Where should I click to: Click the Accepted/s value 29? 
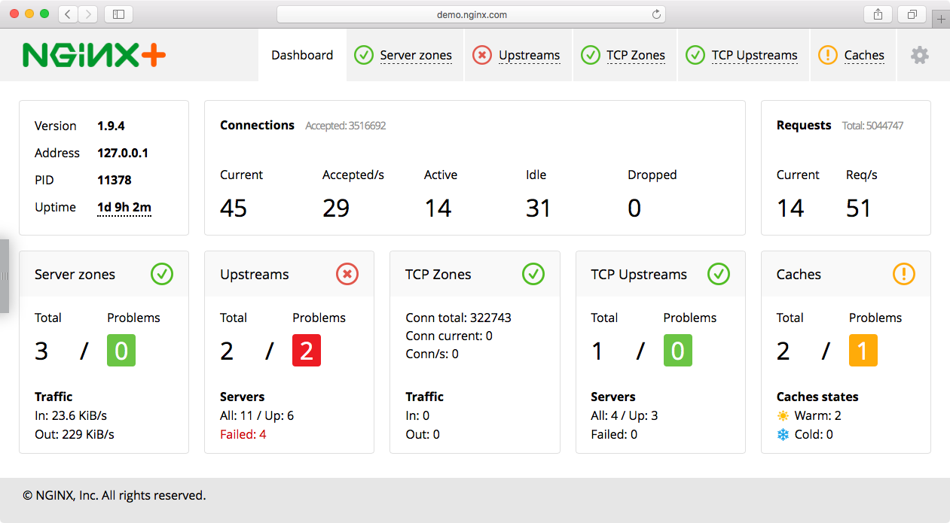[x=336, y=208]
